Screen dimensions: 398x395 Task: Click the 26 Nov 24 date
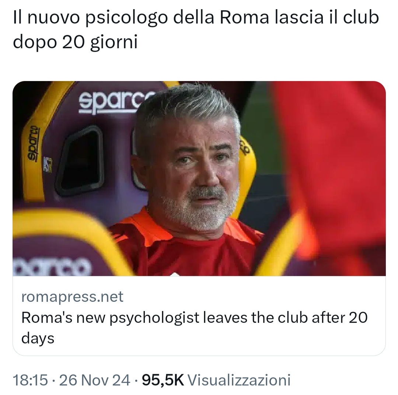(95, 380)
